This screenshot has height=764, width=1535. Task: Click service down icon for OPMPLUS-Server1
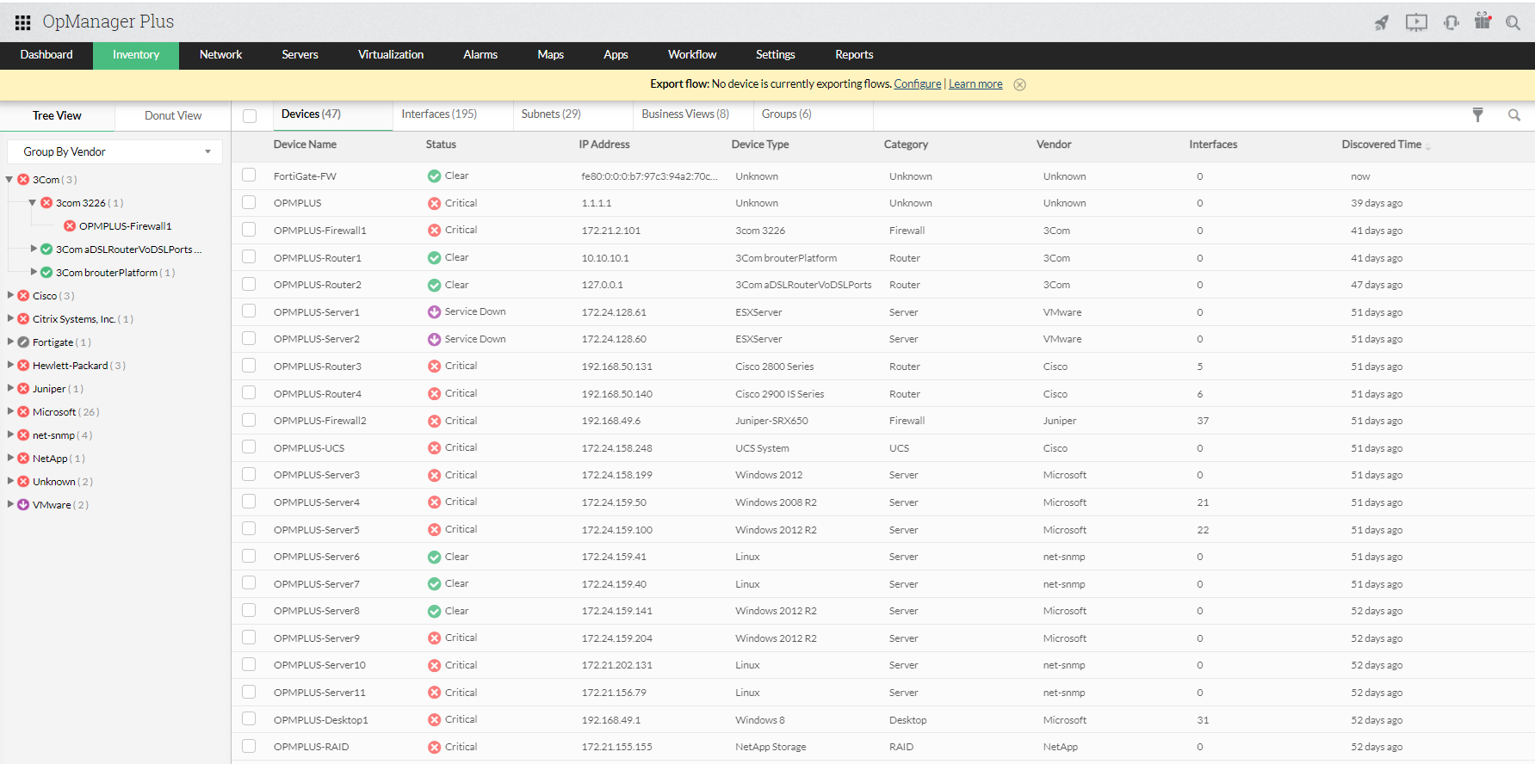[x=435, y=311]
